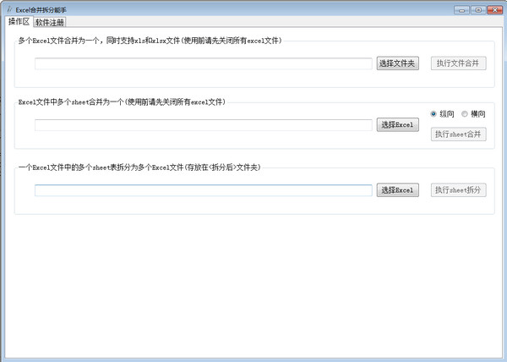Open the 软件注册 tab

(x=50, y=22)
